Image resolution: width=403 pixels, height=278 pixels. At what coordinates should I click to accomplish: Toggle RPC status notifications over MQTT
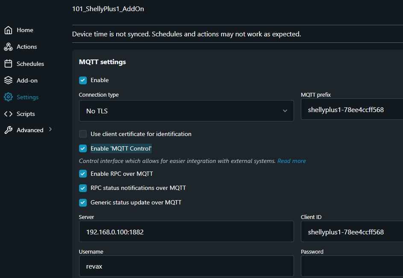(83, 188)
